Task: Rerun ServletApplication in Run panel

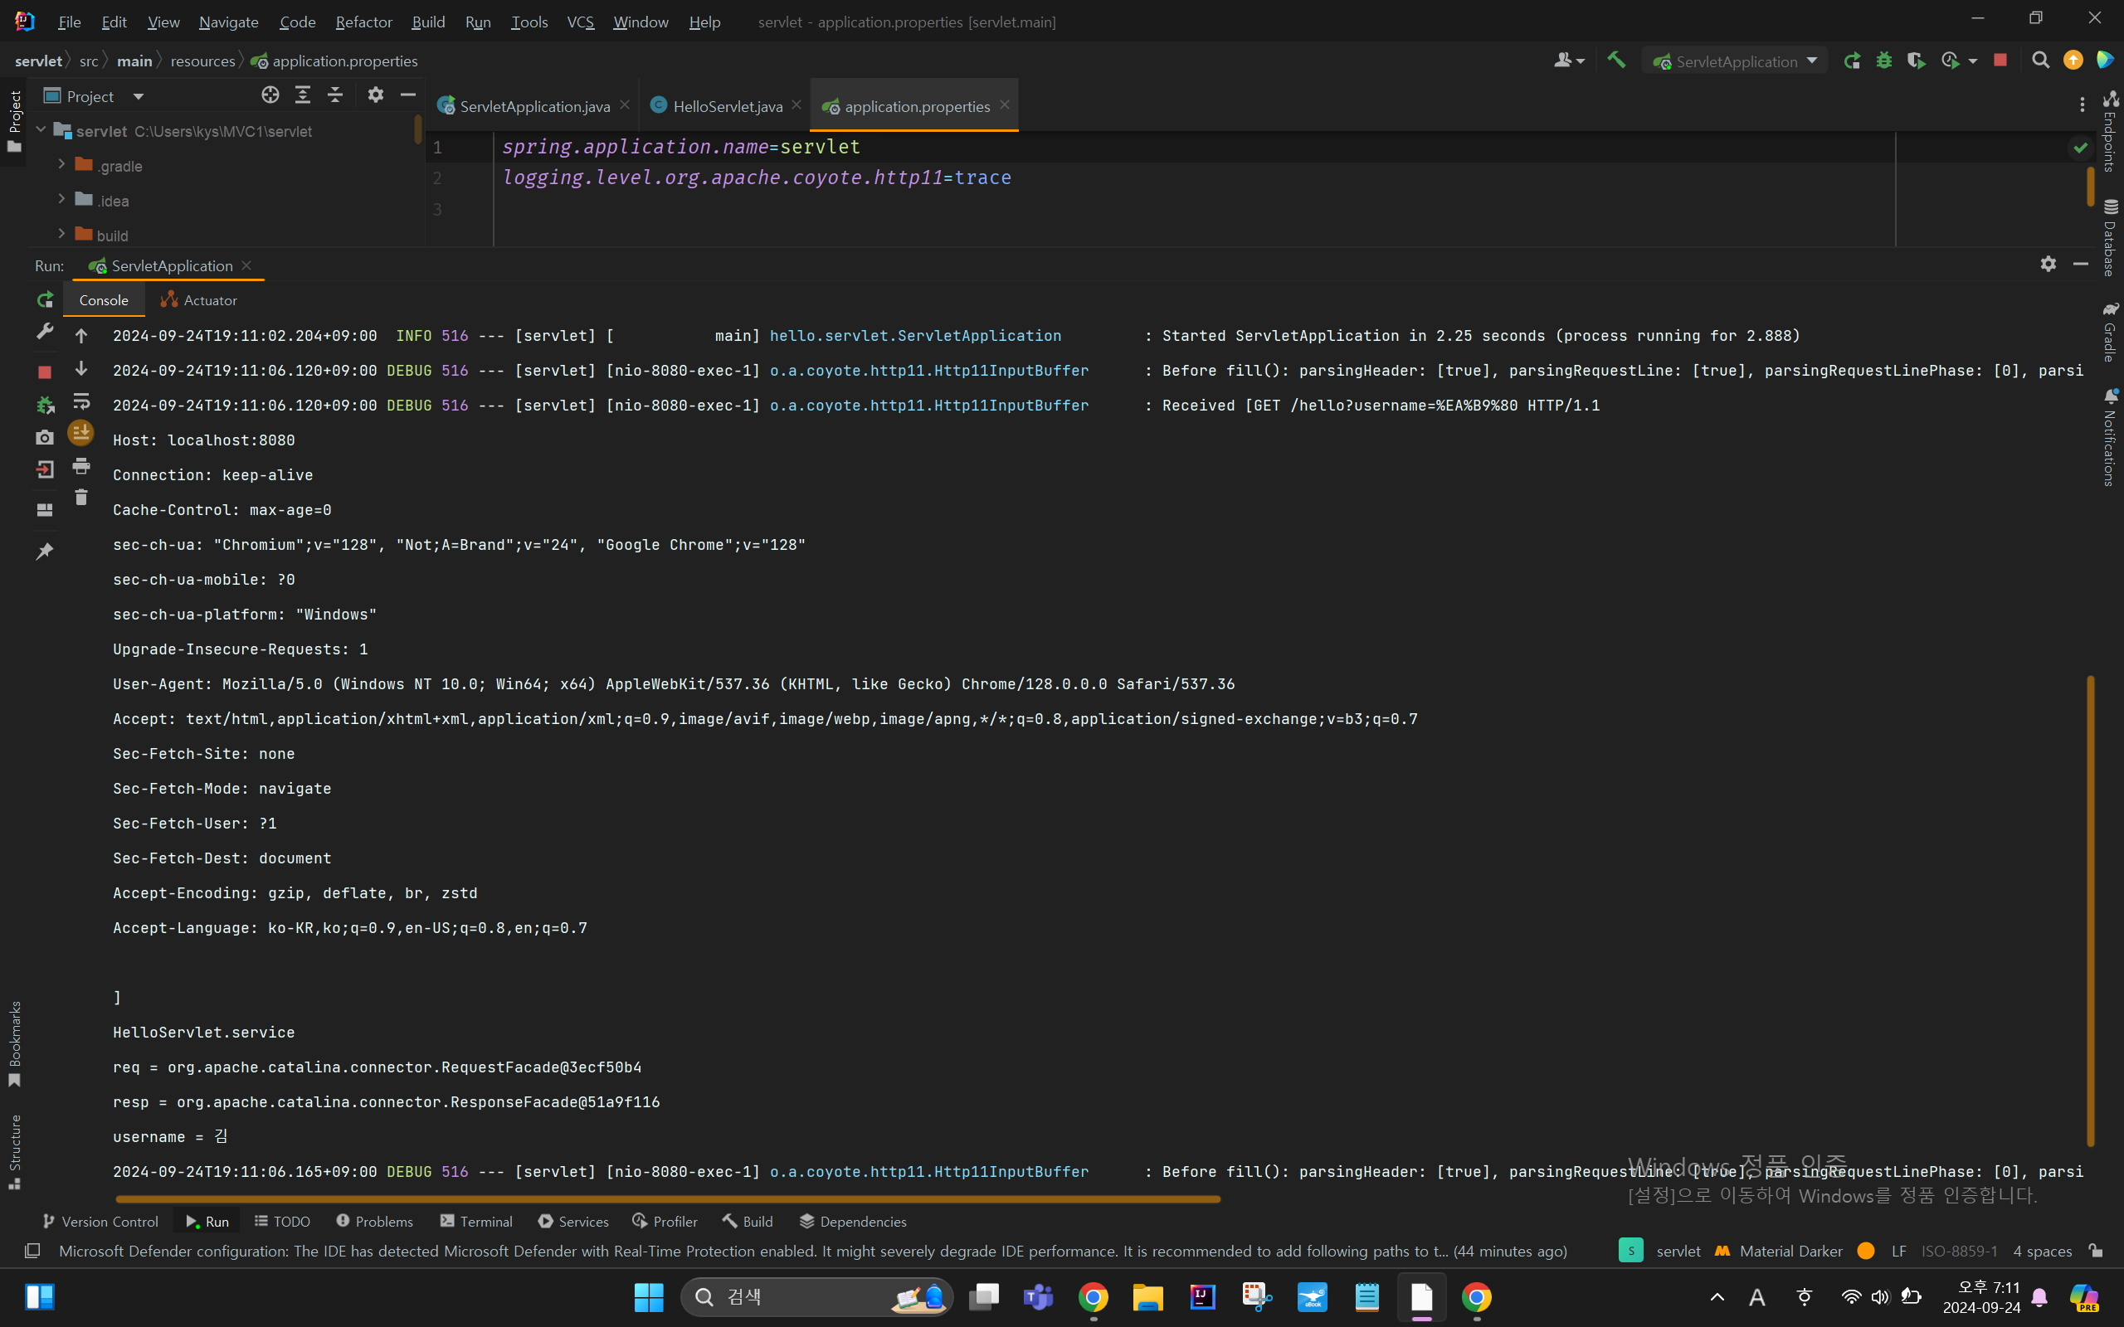Action: [45, 300]
